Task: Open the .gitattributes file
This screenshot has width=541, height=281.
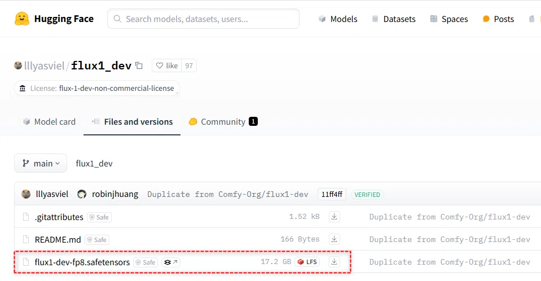Action: pos(59,217)
